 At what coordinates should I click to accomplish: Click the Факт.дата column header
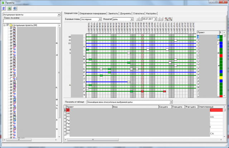click(x=191, y=107)
